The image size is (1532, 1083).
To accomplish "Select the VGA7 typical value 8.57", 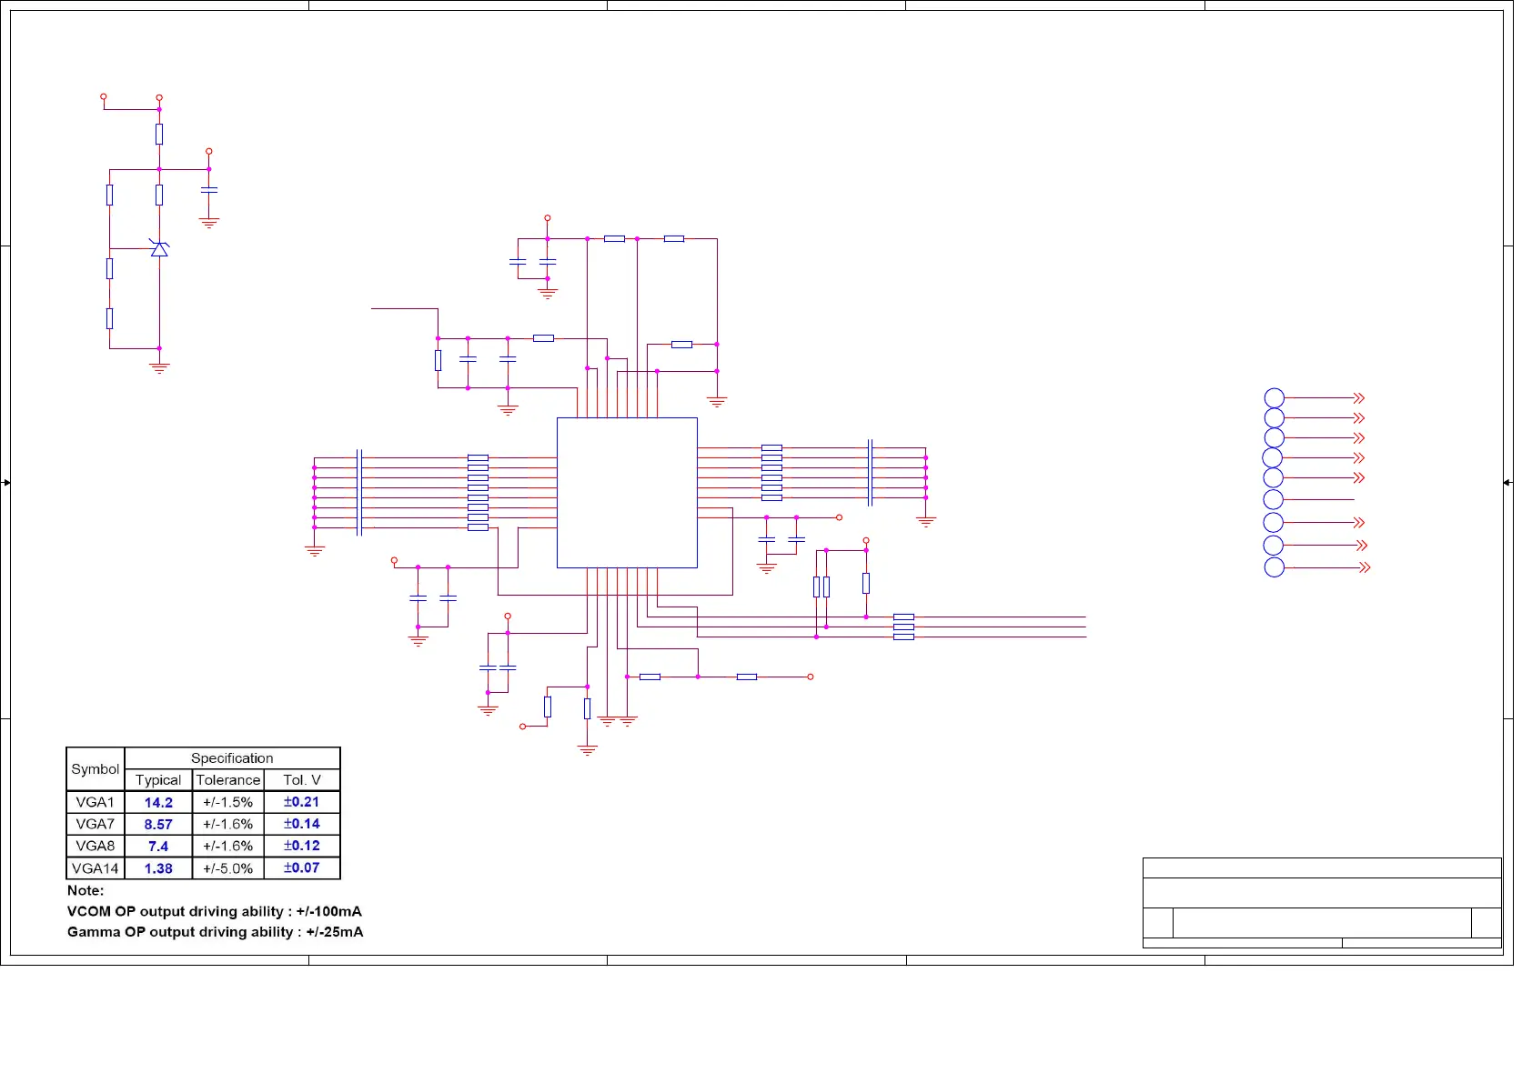I will 158,824.
